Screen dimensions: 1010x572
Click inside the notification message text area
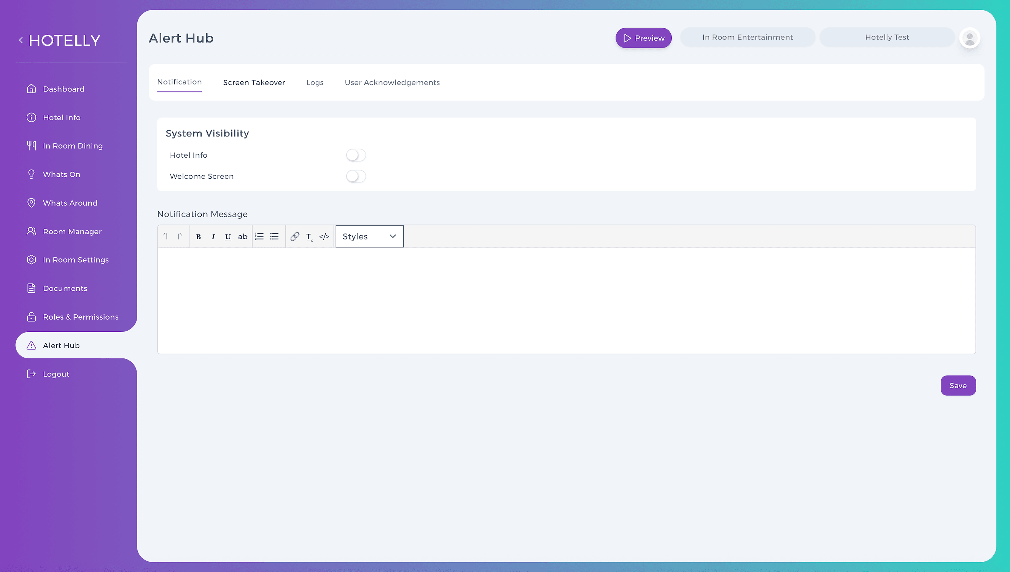[566, 301]
